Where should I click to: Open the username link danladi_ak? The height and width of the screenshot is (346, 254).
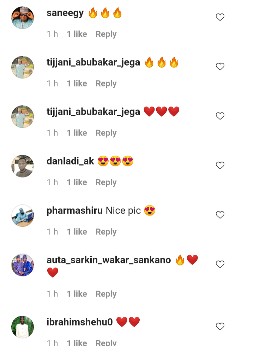pyautogui.click(x=70, y=161)
